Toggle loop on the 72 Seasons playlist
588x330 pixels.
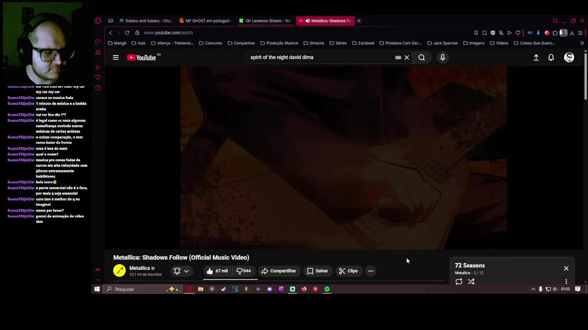[x=459, y=281]
